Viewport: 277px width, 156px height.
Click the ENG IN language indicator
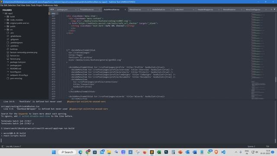(247, 152)
